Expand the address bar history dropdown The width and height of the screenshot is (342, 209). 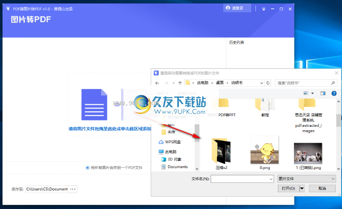[x=261, y=83]
